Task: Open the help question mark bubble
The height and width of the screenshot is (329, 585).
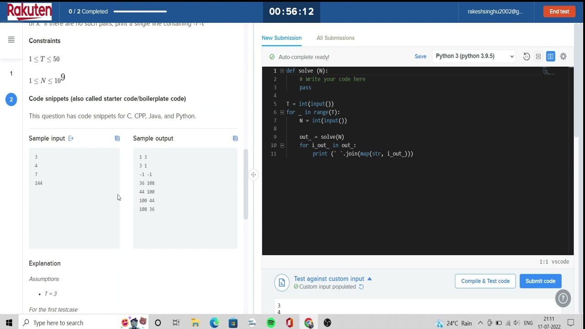Action: (x=563, y=298)
